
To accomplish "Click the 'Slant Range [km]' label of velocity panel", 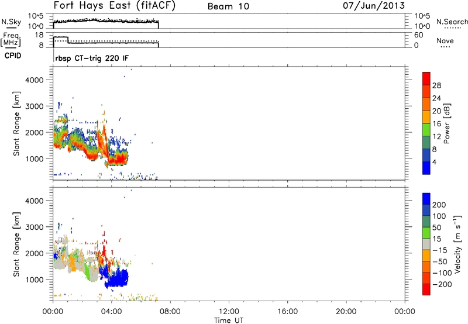I will tap(16, 244).
